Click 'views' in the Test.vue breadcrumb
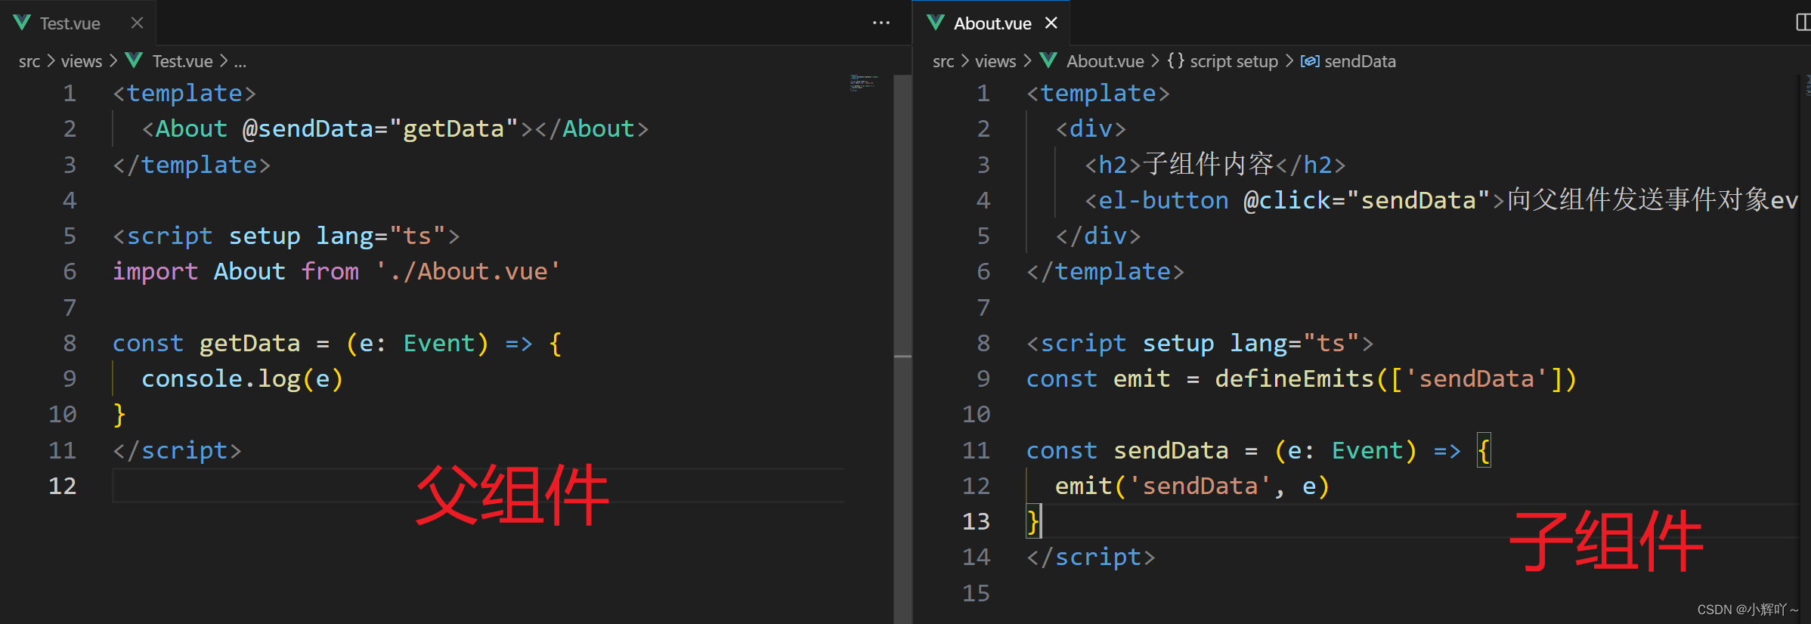The image size is (1811, 624). click(81, 61)
